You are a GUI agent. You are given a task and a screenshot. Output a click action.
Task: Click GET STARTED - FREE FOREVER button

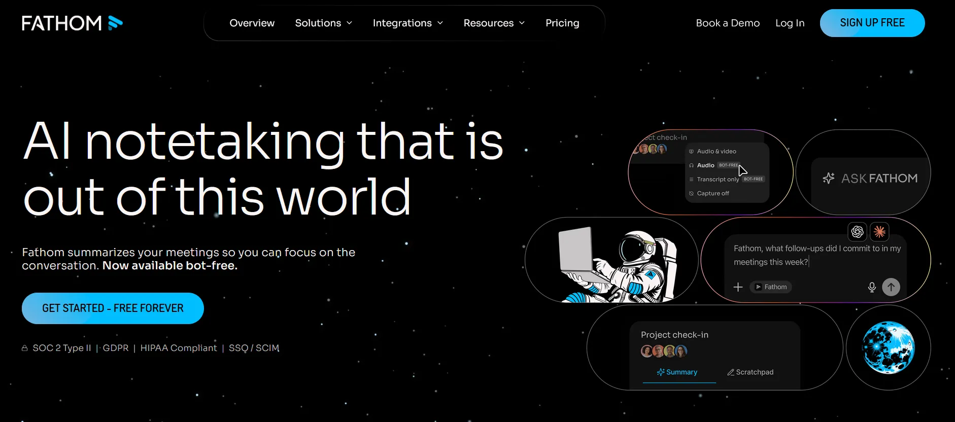click(113, 308)
